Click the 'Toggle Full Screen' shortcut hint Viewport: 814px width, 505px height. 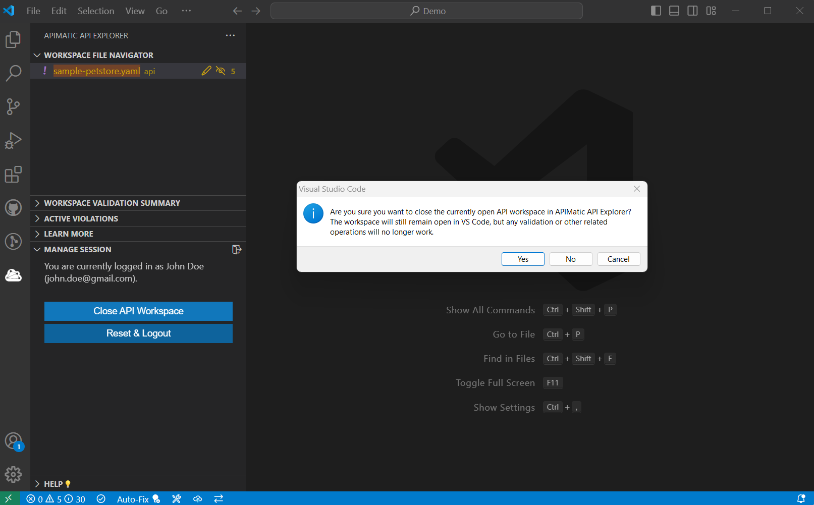(x=509, y=383)
